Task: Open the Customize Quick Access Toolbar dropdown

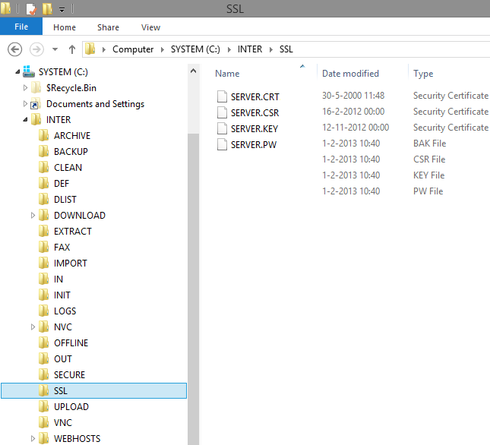Action: coord(61,10)
